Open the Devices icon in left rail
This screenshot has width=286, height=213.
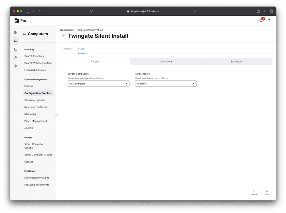[16, 49]
